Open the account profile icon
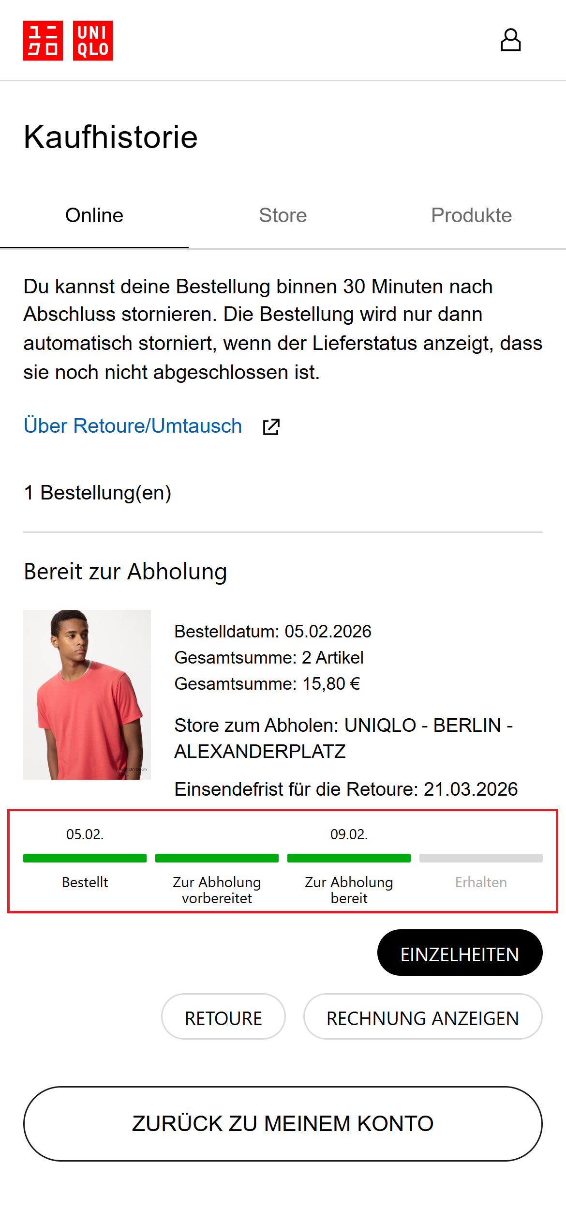The height and width of the screenshot is (1225, 566). tap(510, 40)
